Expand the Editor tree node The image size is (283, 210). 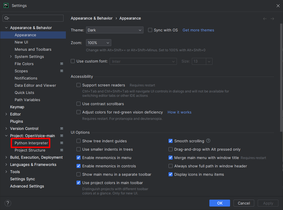(x=6, y=114)
